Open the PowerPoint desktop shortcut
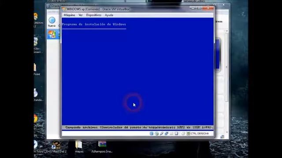 [x=37, y=69]
